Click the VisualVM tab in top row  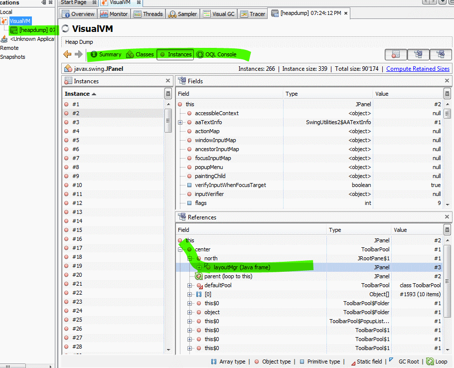(121, 2)
